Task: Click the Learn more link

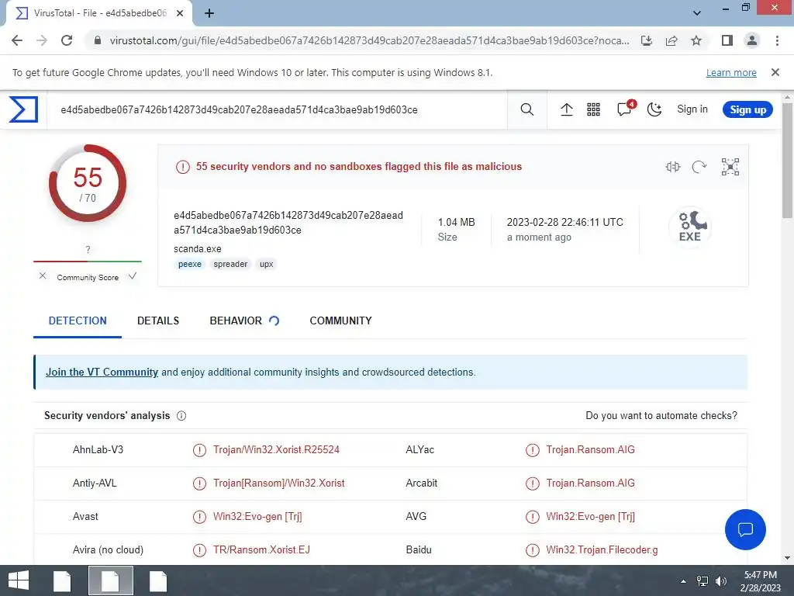Action: [x=731, y=72]
